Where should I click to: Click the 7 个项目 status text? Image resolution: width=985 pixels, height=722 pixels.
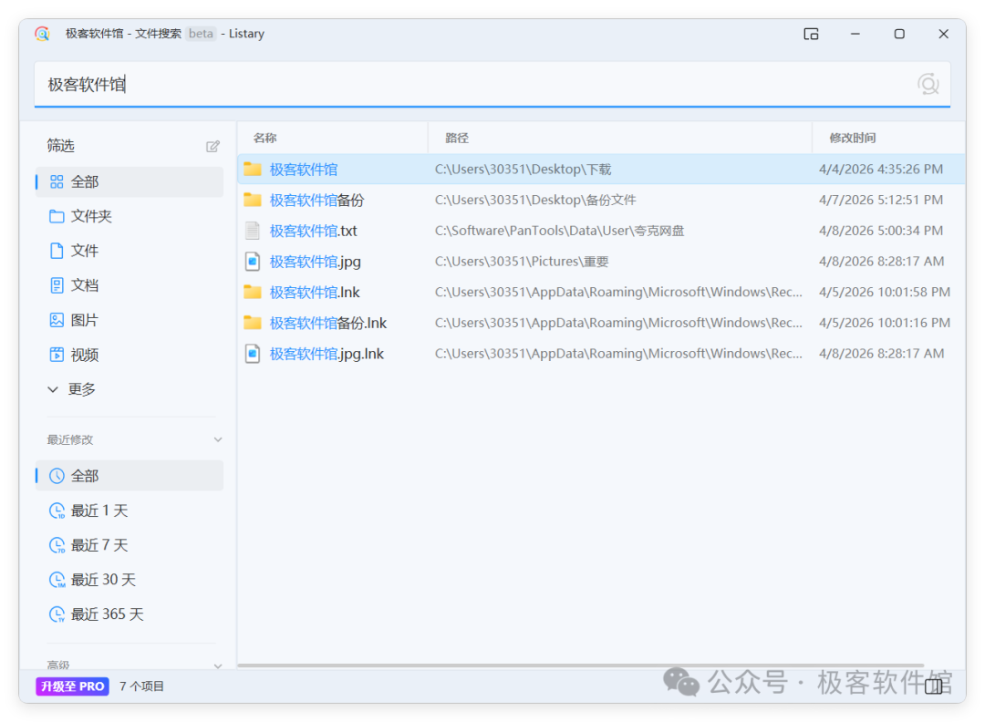point(141,686)
